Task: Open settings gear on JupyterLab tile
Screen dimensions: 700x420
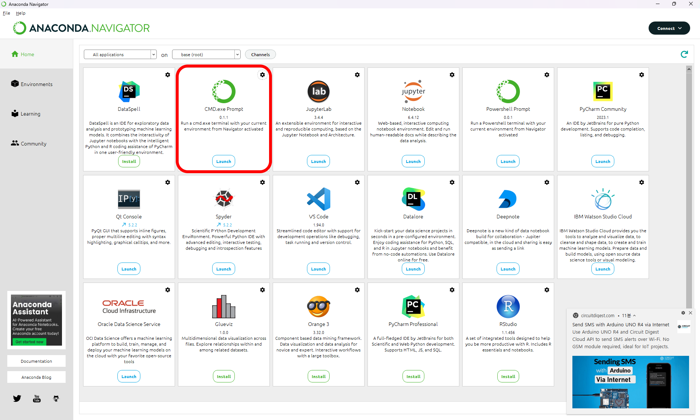Action: coord(357,75)
